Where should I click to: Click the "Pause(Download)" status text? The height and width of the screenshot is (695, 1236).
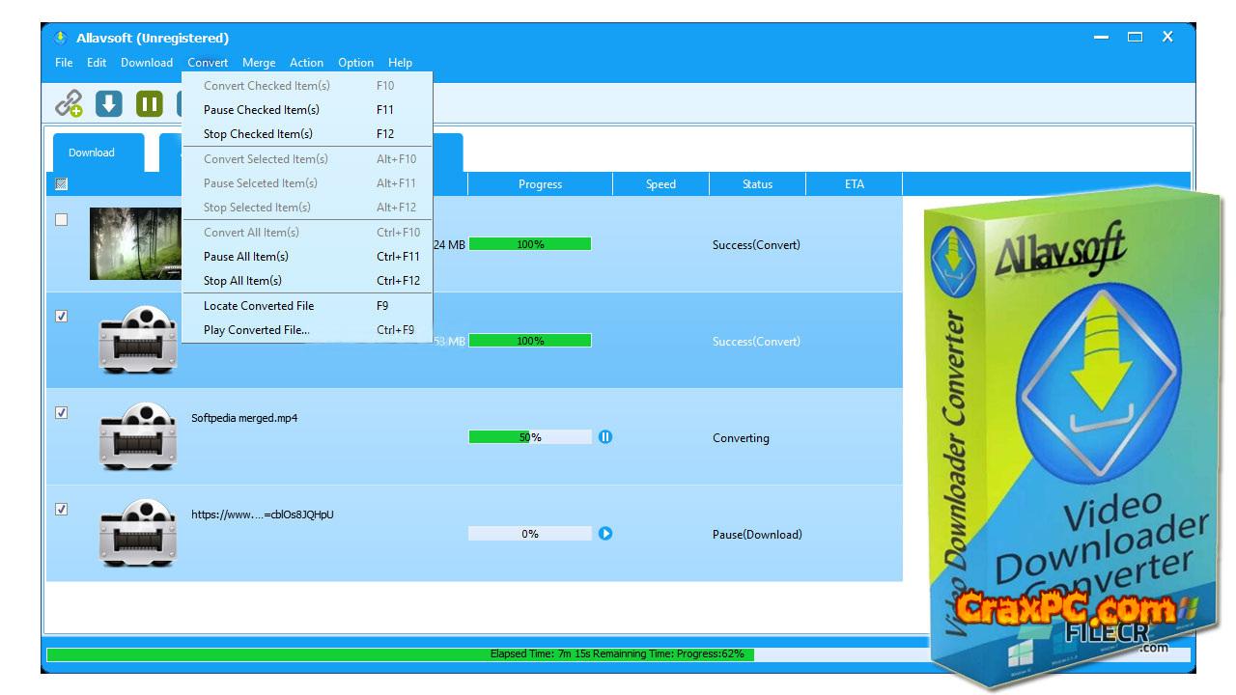click(x=757, y=535)
